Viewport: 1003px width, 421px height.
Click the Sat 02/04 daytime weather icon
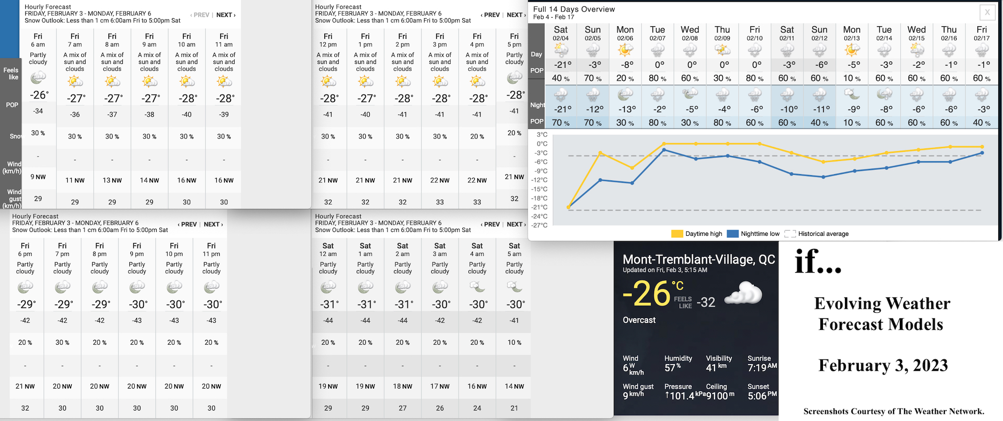561,50
